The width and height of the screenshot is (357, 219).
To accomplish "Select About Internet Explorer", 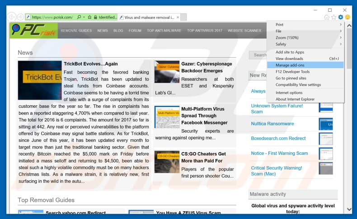I will pos(305,99).
